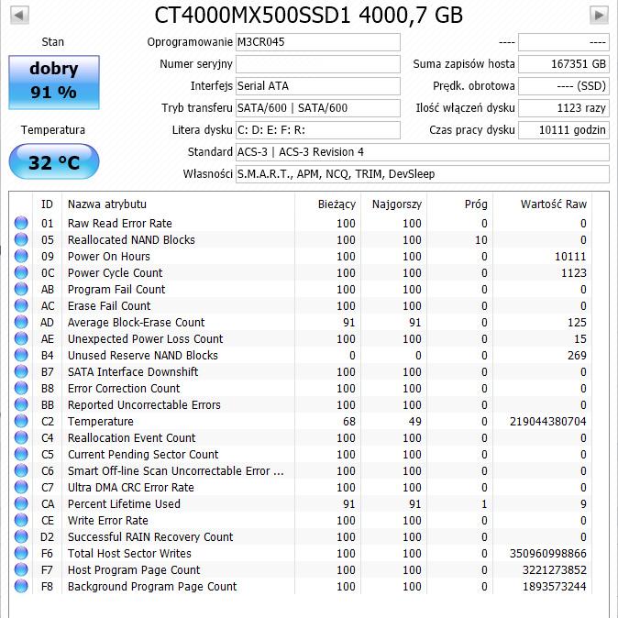The width and height of the screenshot is (618, 618).
Task: Click the status orb for SATA Interface Downshift
Action: pyautogui.click(x=21, y=371)
